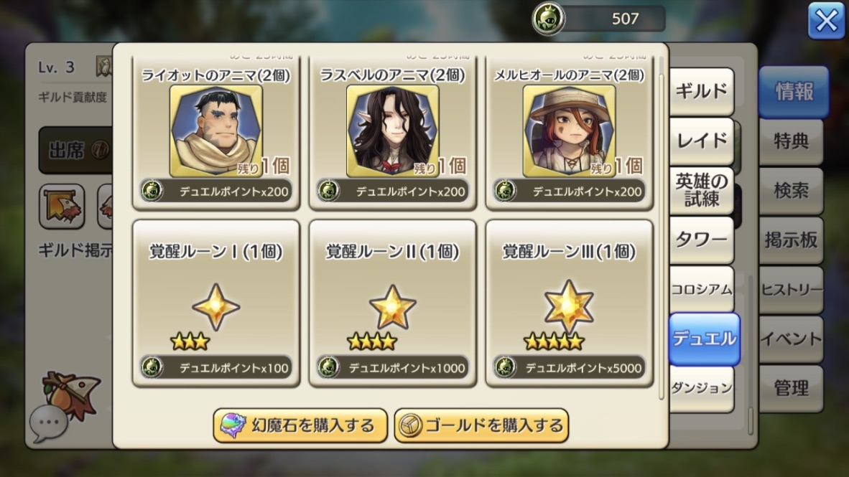The height and width of the screenshot is (477, 849).
Task: Click the ゴールドを購入する button
Action: 481,425
